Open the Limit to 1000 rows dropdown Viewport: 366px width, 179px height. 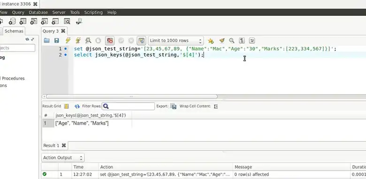pos(176,41)
